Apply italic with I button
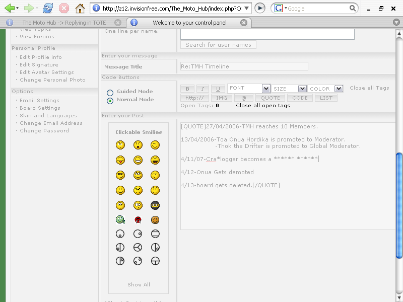Screen dimensions: 403x302 (x=203, y=89)
